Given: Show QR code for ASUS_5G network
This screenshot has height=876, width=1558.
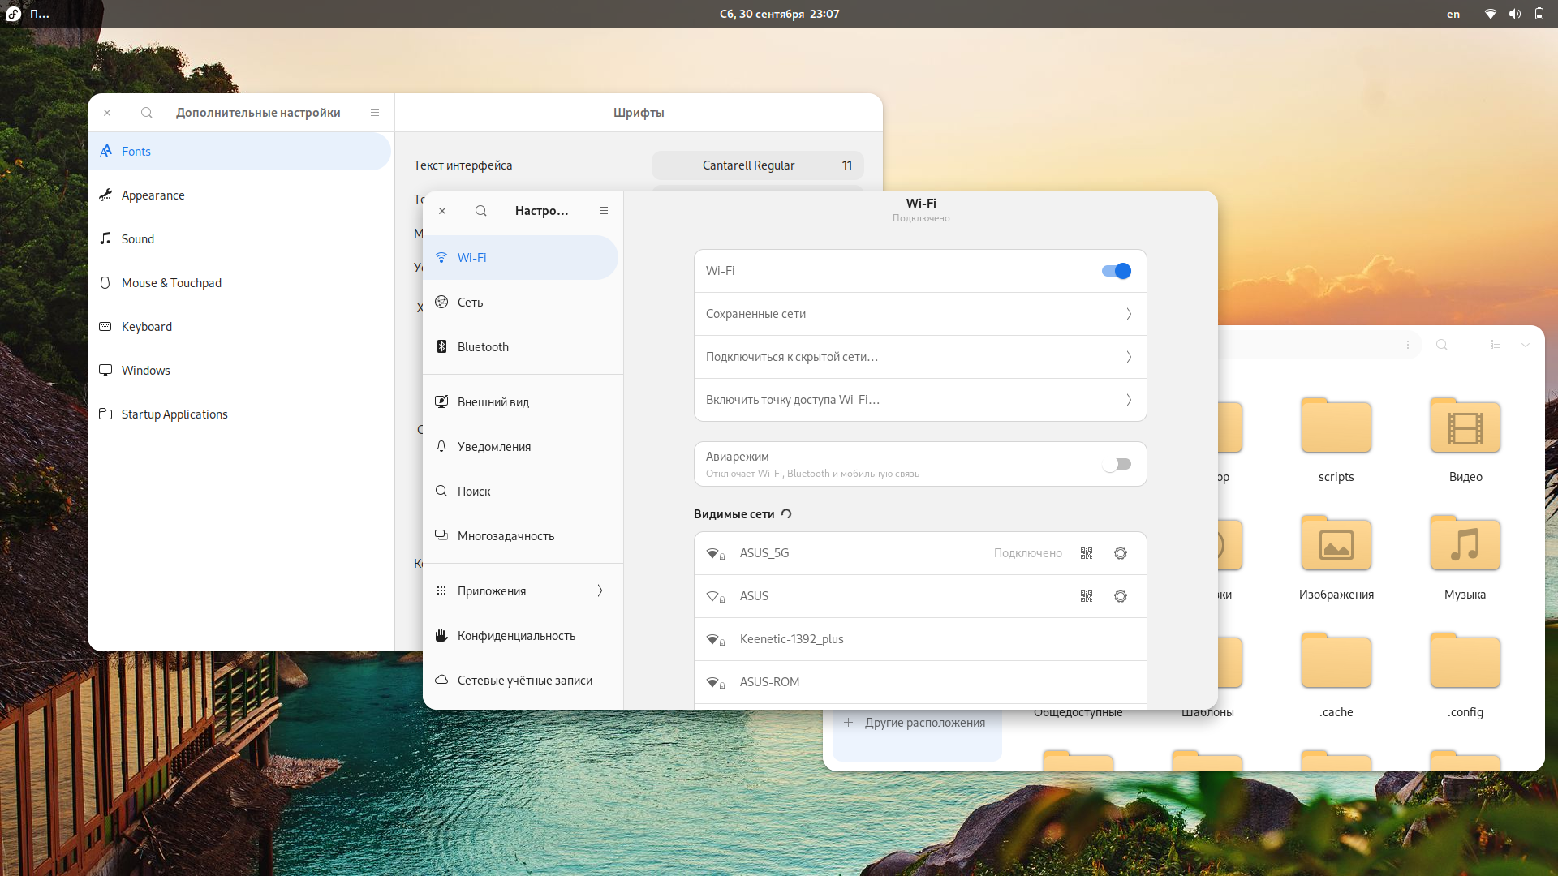Looking at the screenshot, I should click(1087, 553).
